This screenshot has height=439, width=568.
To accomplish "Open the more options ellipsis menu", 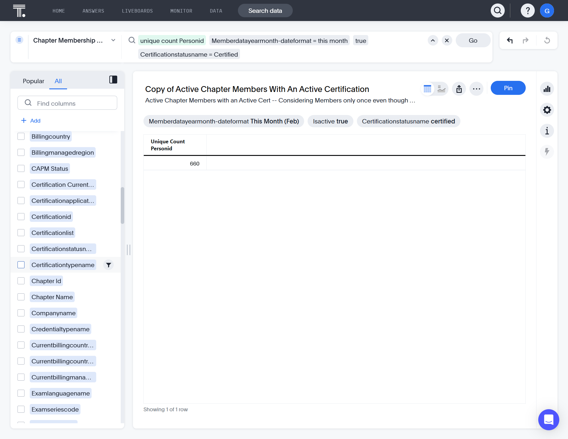I will [477, 89].
